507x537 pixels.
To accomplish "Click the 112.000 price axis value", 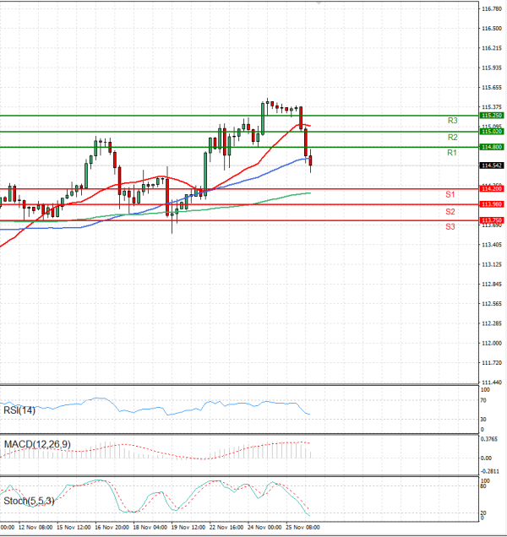I will point(492,343).
